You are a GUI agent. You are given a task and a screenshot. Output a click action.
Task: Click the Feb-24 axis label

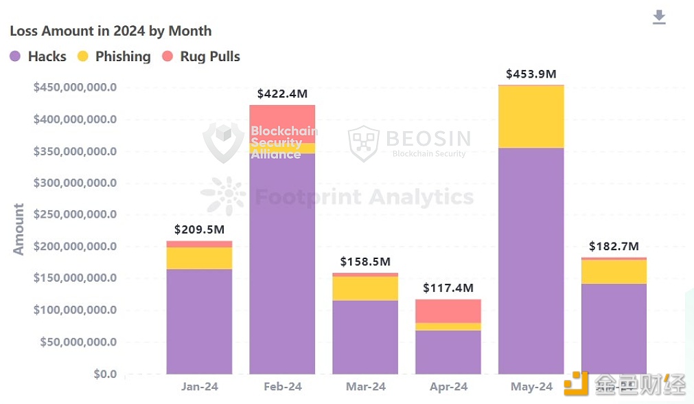[282, 387]
